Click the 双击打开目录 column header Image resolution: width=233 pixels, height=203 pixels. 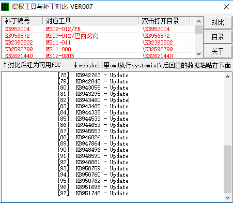164,21
